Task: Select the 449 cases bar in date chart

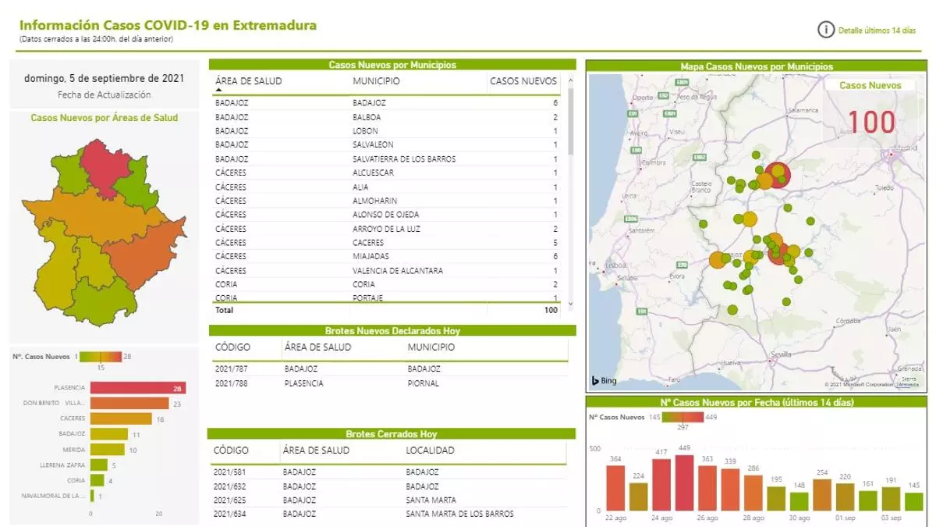Action: pyautogui.click(x=684, y=482)
